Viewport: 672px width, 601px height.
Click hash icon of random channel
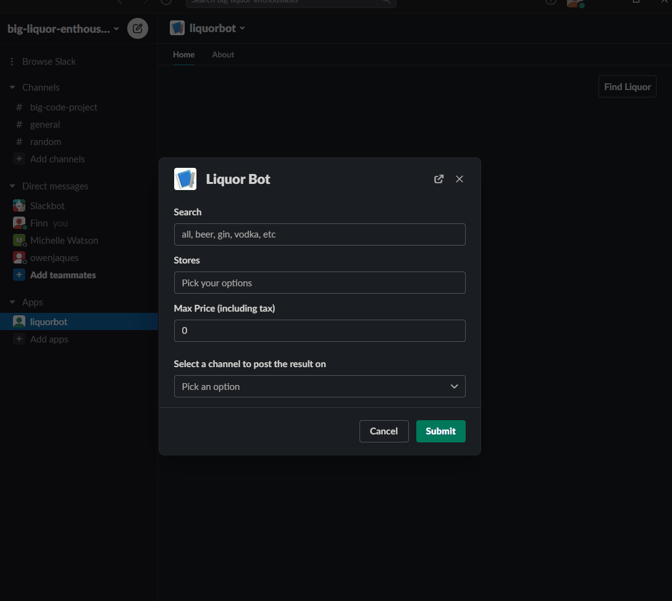click(x=19, y=142)
